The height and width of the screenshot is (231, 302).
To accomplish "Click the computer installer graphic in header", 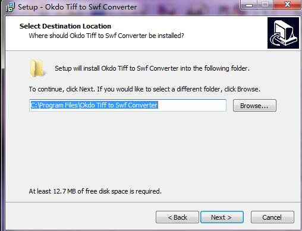I will (x=283, y=33).
